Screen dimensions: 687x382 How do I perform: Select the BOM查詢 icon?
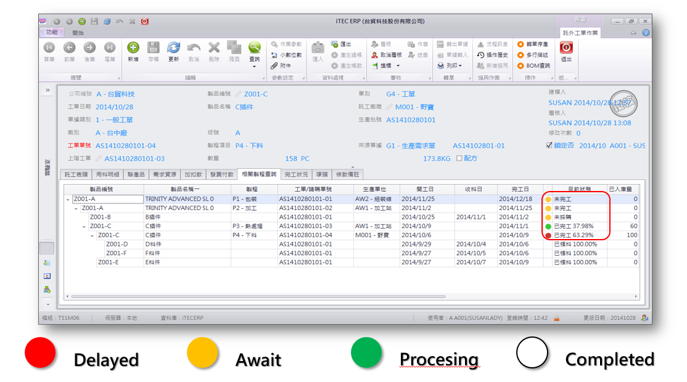pos(520,66)
